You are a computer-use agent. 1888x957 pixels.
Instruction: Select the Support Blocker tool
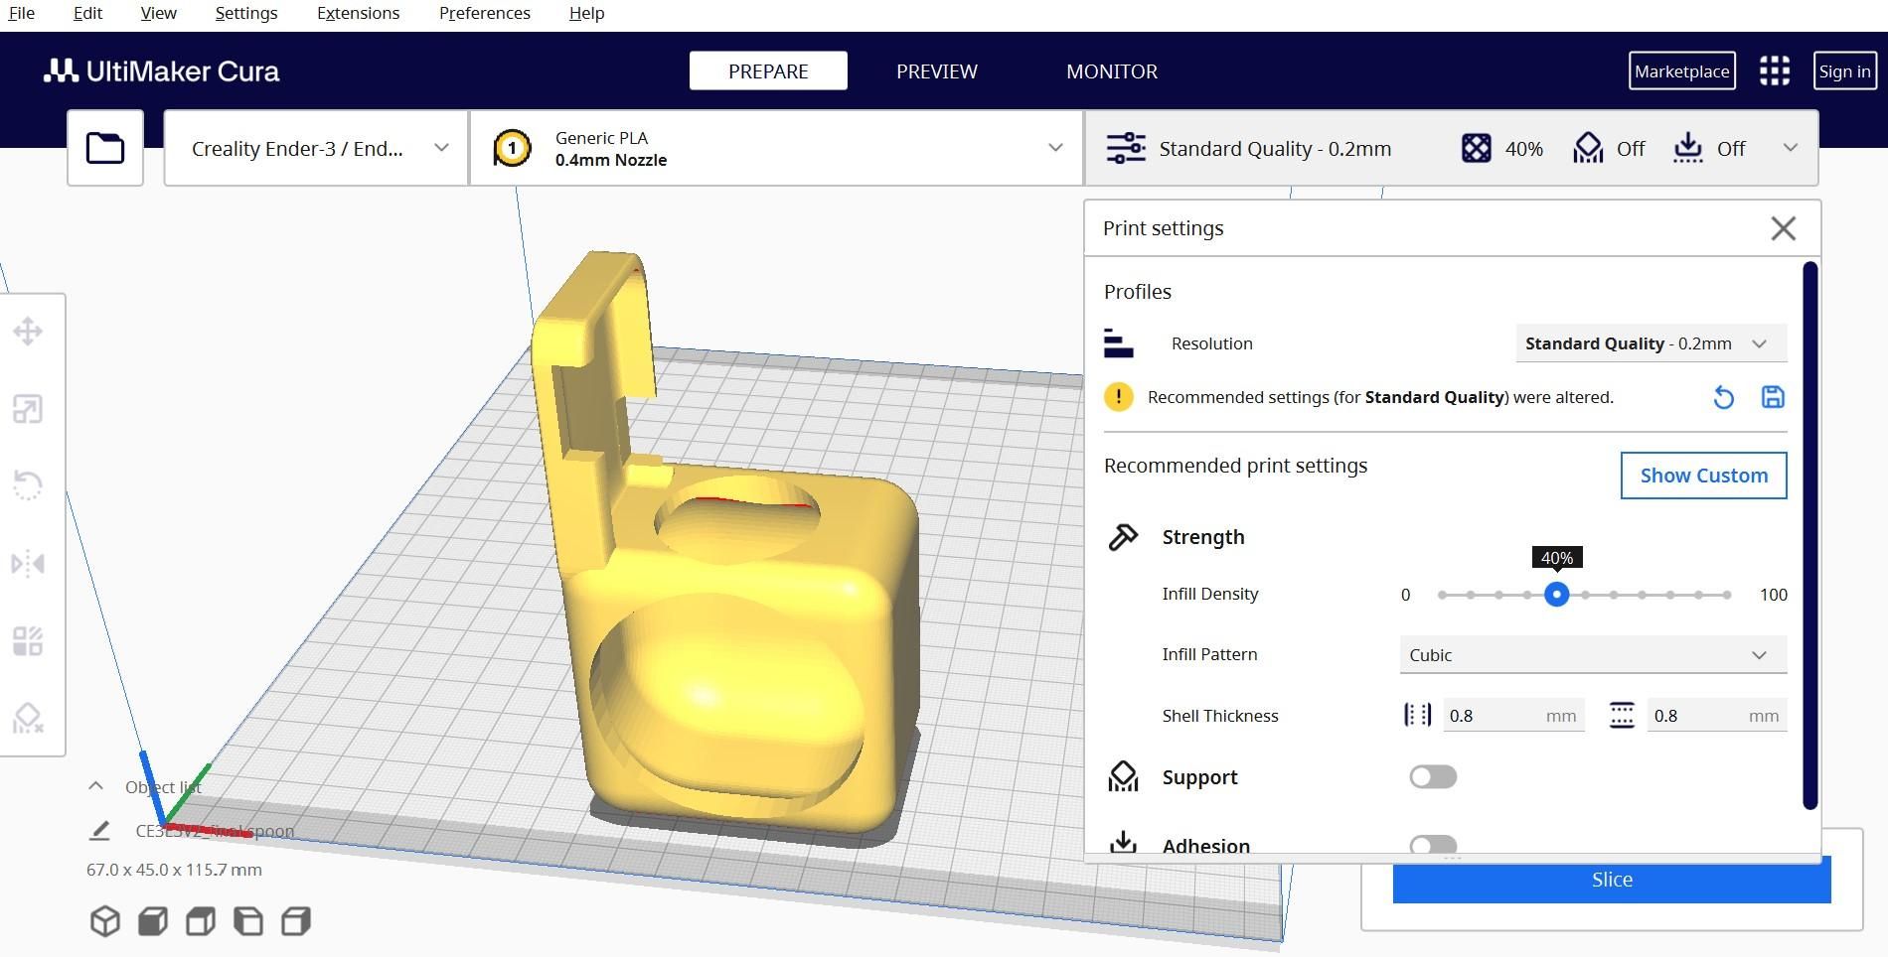pos(28,718)
